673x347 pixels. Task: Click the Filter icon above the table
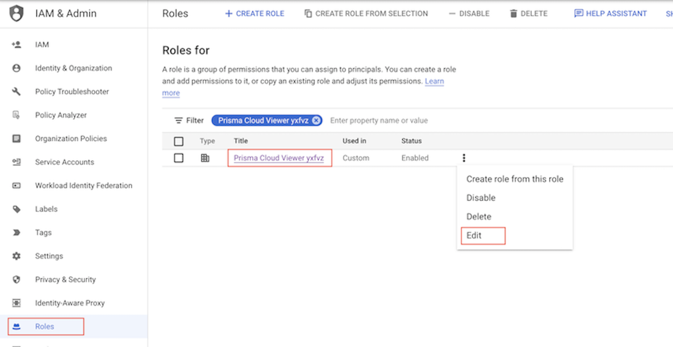click(x=179, y=121)
